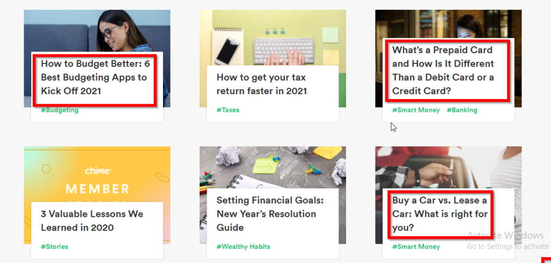Click the chime logo on the orange banner

[x=97, y=171]
